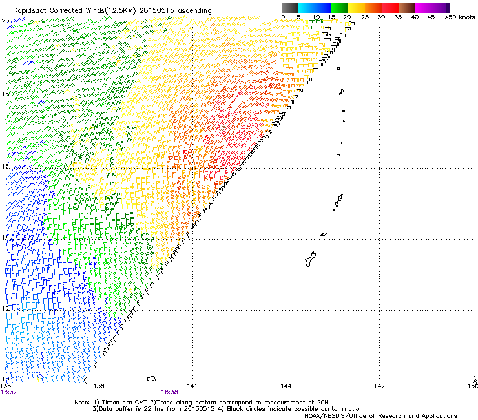Click the latitude label 20
The height and width of the screenshot is (420, 478).
[x=5, y=21]
